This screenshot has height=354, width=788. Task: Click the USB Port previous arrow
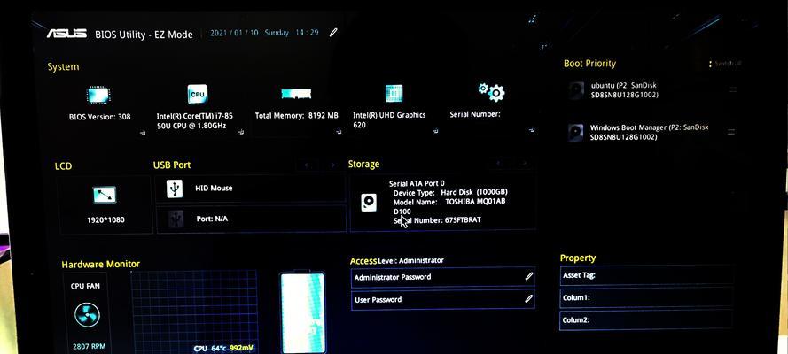(307, 165)
